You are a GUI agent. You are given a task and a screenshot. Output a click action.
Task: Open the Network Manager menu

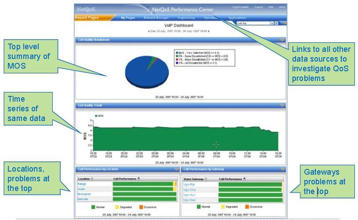pyautogui.click(x=156, y=18)
